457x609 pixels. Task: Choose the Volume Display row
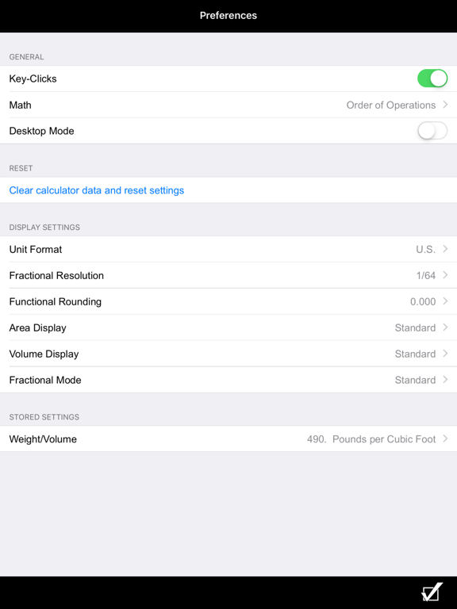pyautogui.click(x=228, y=354)
